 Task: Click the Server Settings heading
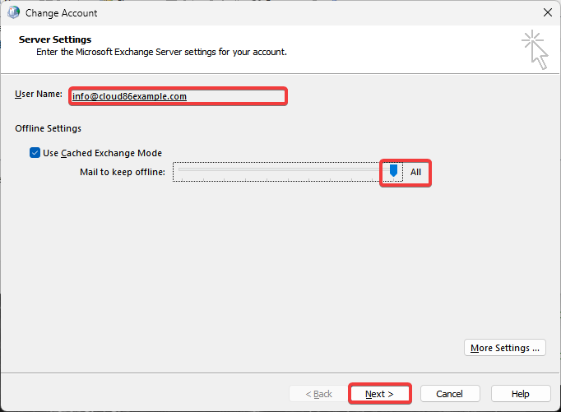55,39
